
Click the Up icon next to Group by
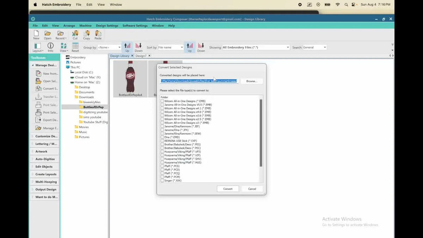click(127, 47)
